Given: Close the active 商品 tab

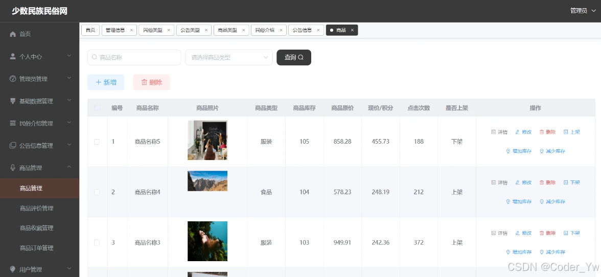Looking at the screenshot, I should (x=352, y=30).
